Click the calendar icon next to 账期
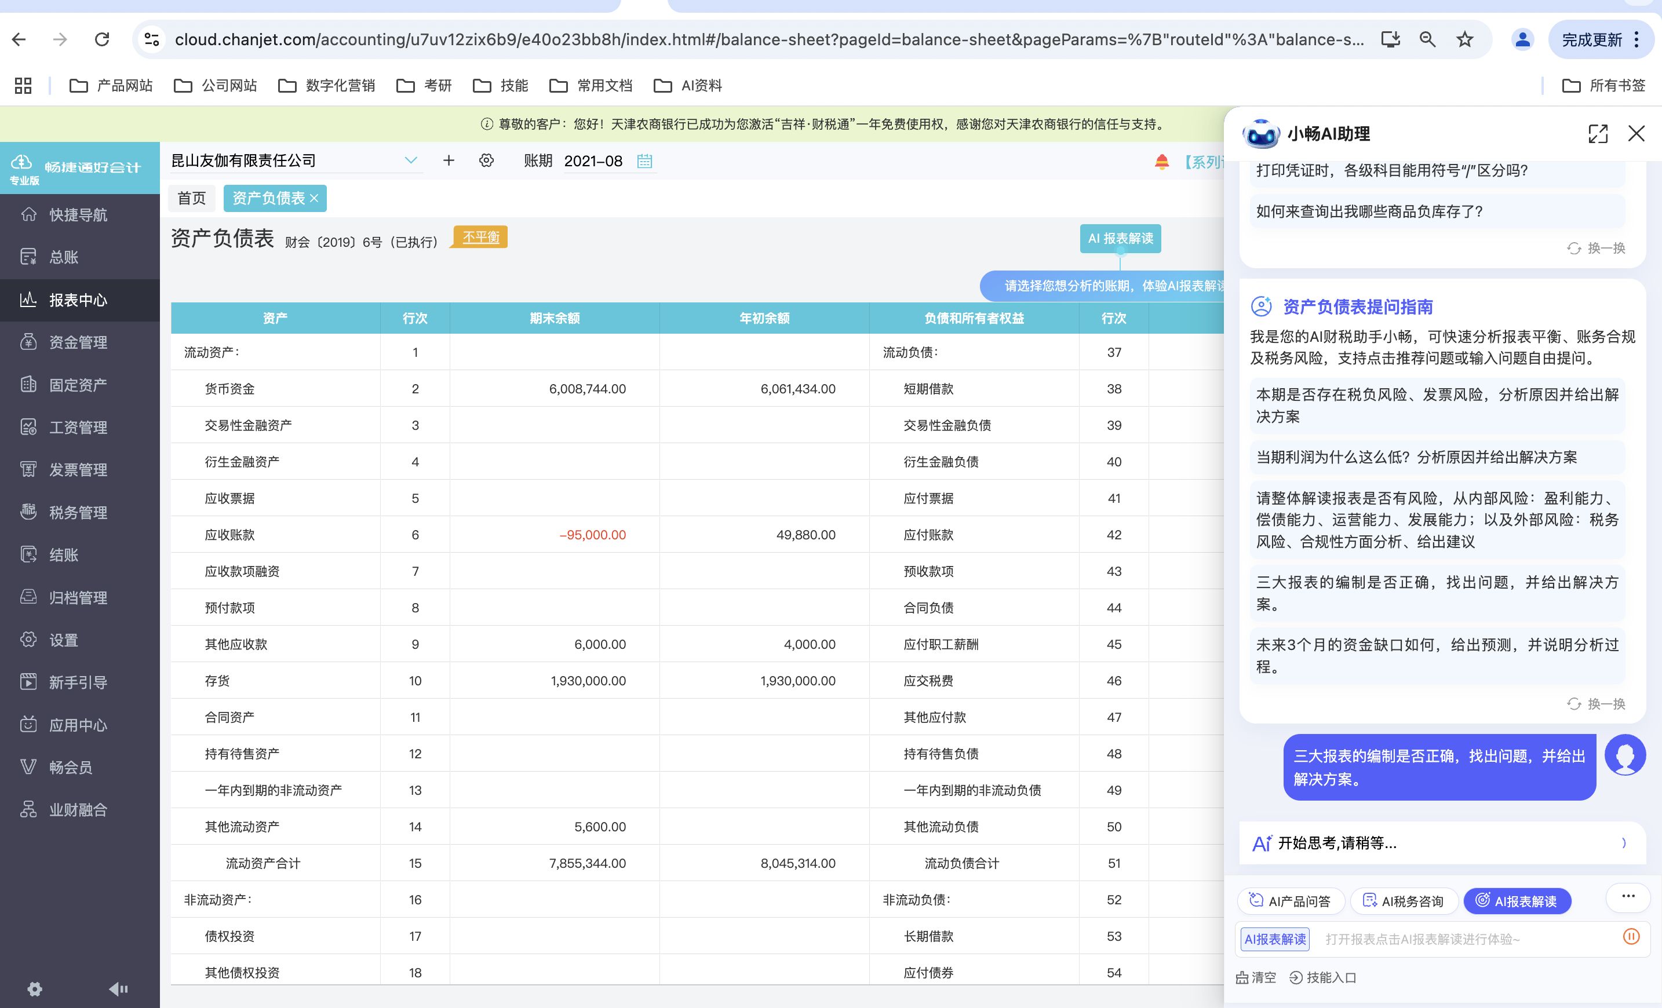The image size is (1662, 1008). tap(644, 161)
